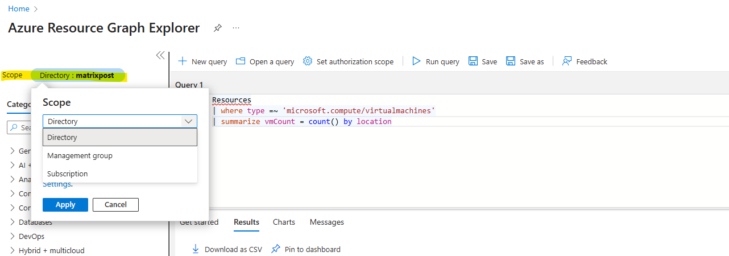This screenshot has width=729, height=256.
Task: Click the Run query label
Action: [x=442, y=61]
